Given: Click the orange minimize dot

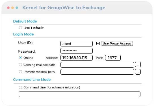Looking at the screenshot, I should tap(12, 8).
